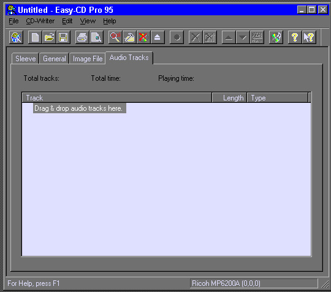Open the Help menu

(110, 21)
